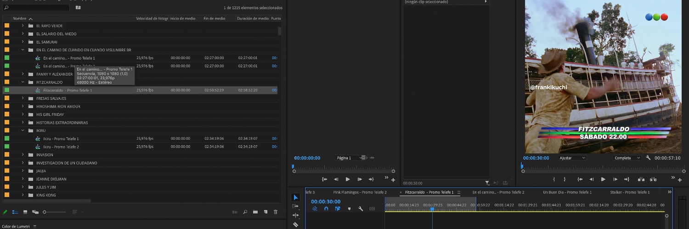
Task: Toggle project read-only pencil icon
Action: (x=5, y=212)
